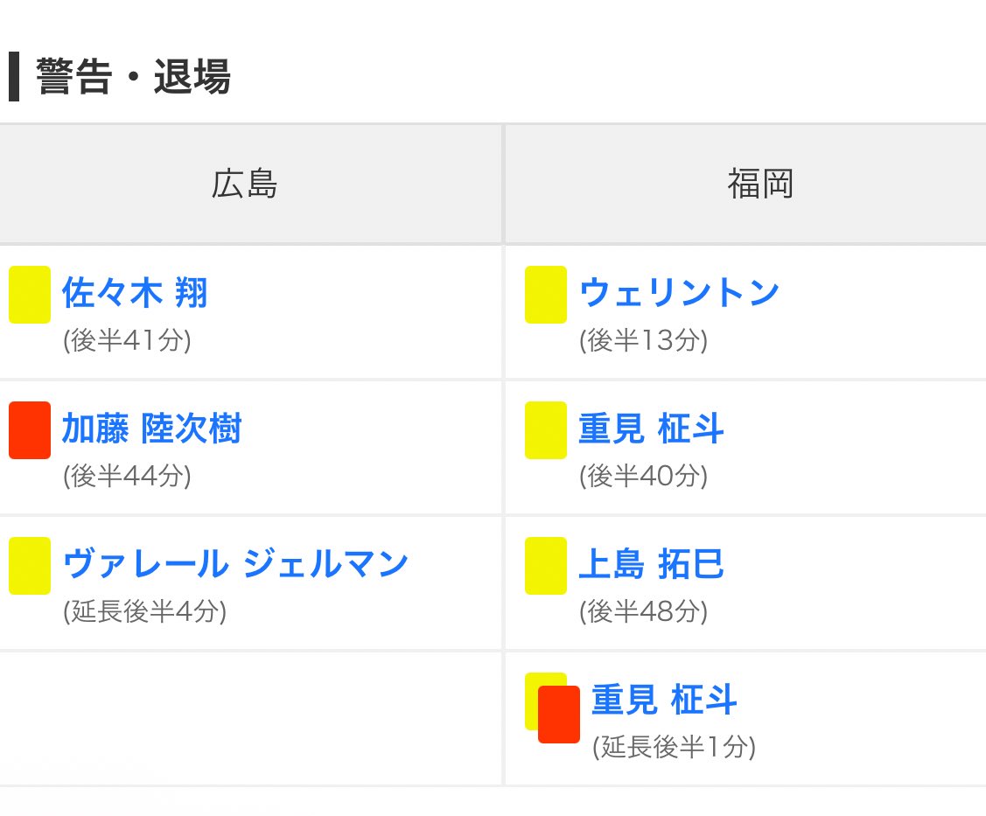Click the red card icon beside 加藤 陸次樹
This screenshot has width=986, height=816.
coord(29,430)
